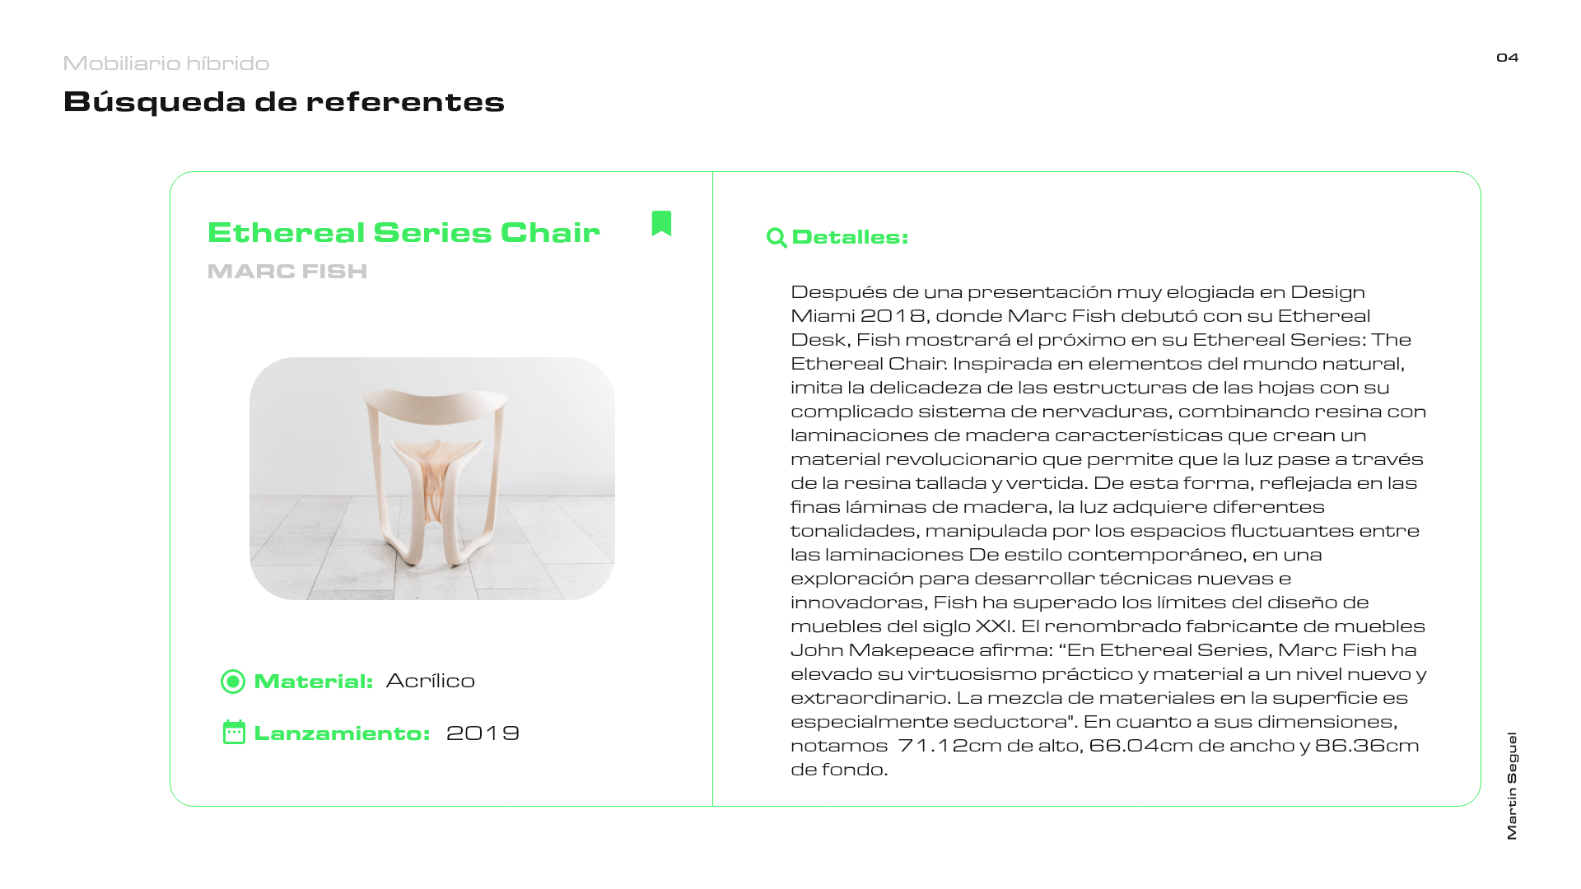Select the Material label text
Screen dimensions: 1581x889
pyautogui.click(x=314, y=682)
